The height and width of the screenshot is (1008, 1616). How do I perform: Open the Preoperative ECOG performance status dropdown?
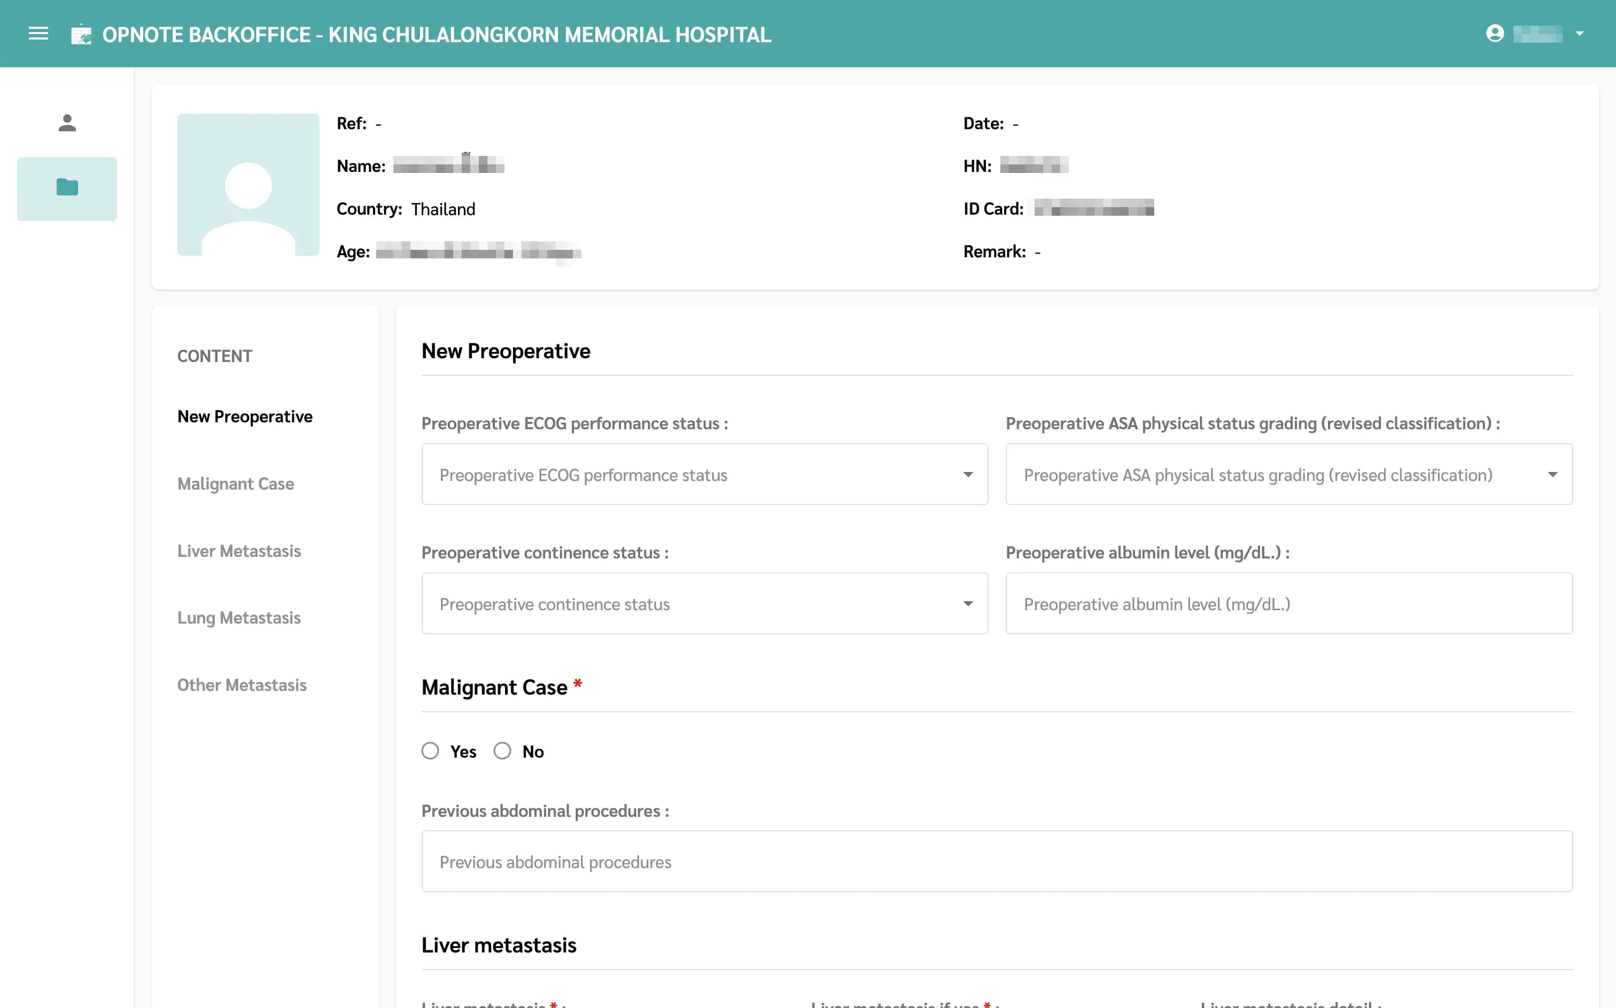click(x=704, y=475)
